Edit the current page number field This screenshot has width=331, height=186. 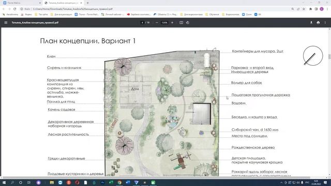click(142, 23)
